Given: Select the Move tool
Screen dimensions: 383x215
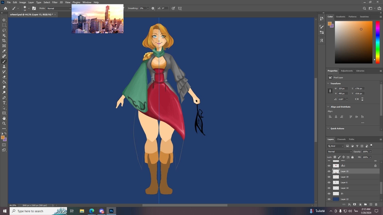Looking at the screenshot, I should tap(4, 20).
